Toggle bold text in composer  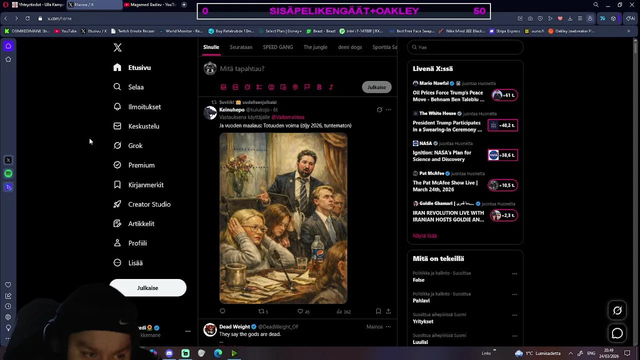(x=319, y=87)
